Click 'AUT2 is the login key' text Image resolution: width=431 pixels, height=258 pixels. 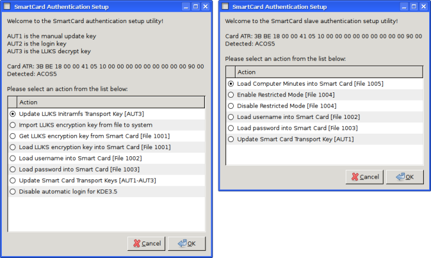(x=37, y=44)
